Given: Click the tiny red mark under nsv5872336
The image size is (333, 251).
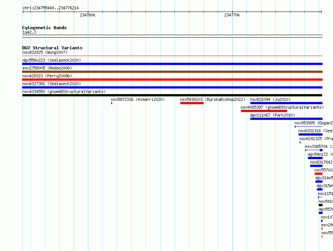Looking at the screenshot, I should pyautogui.click(x=111, y=103).
